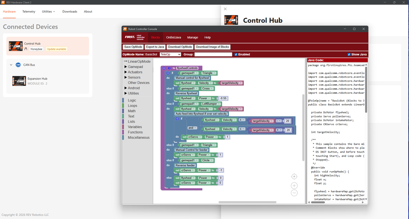409x219 pixels.
Task: Open the Circle button dropdown in block
Action: 207,160
